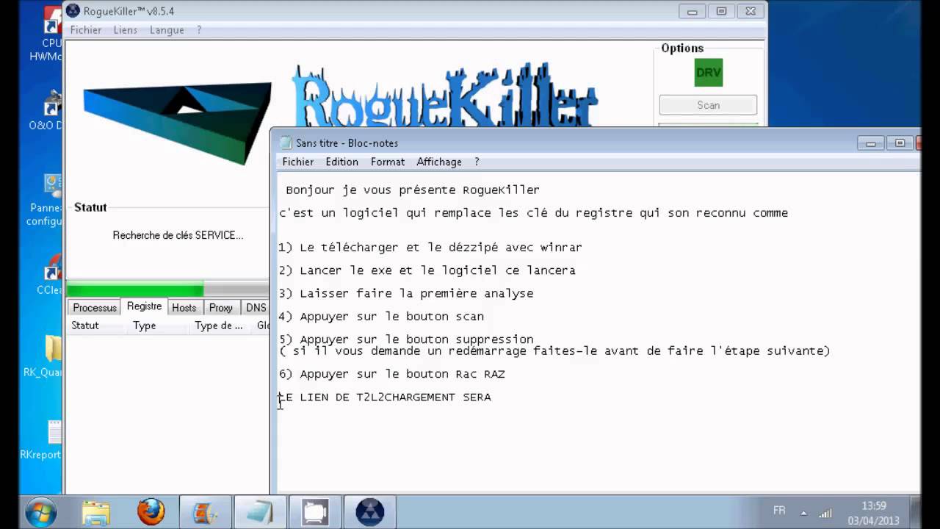Image resolution: width=940 pixels, height=529 pixels.
Task: Open the Notepad Affichage menu
Action: point(439,162)
